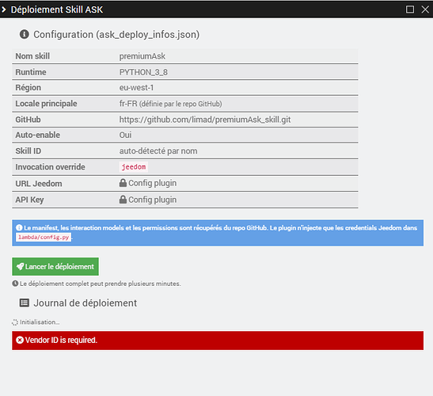Click the chevron icon before Déploiement Skill ASK
The image size is (433, 396).
tap(4, 10)
